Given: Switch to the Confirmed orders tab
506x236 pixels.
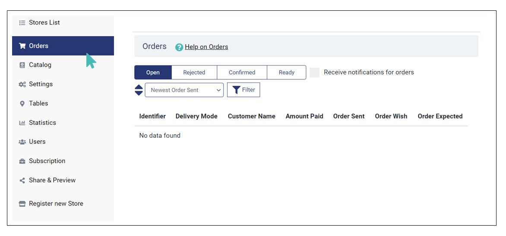Looking at the screenshot, I should coord(242,72).
